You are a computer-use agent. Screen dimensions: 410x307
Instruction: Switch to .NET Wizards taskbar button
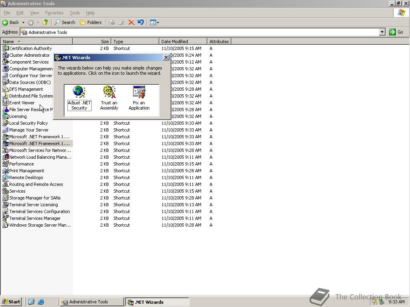point(157,302)
